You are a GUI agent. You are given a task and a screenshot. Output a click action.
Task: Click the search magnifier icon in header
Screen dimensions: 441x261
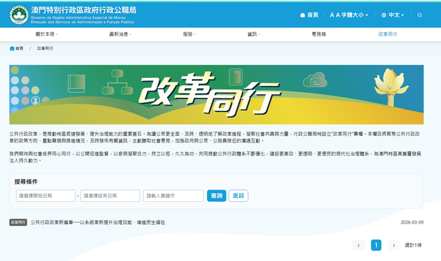pyautogui.click(x=420, y=15)
